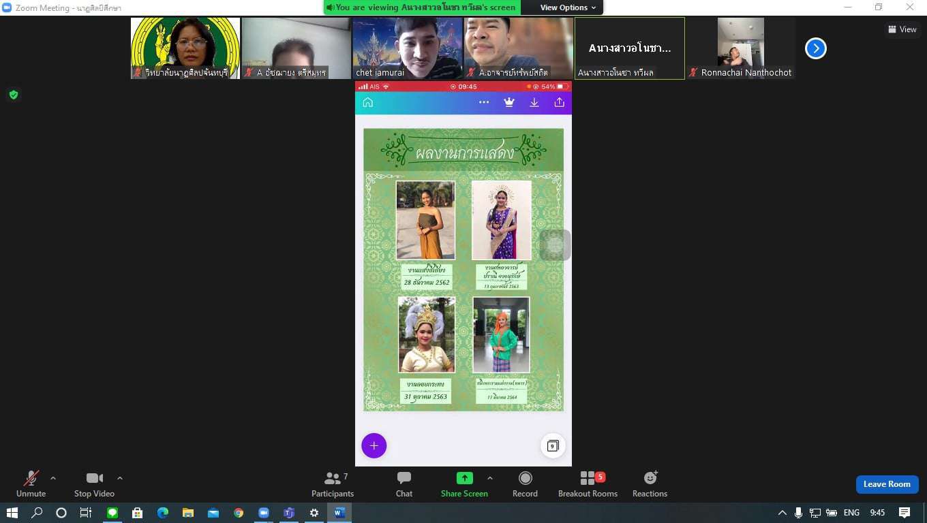927x523 pixels.
Task: Select chet iamurai's video thumbnail
Action: pos(408,48)
